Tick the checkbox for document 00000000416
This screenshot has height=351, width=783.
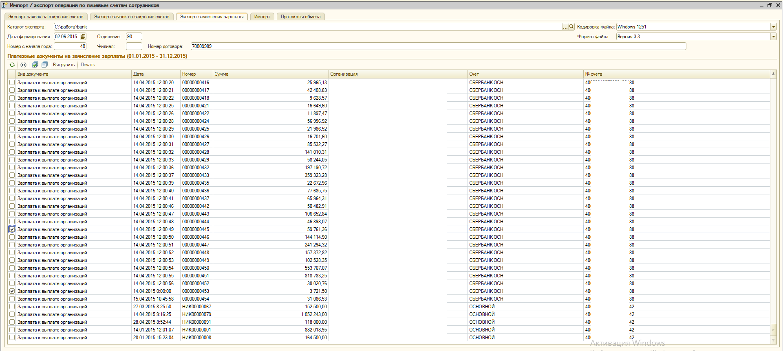coord(12,83)
